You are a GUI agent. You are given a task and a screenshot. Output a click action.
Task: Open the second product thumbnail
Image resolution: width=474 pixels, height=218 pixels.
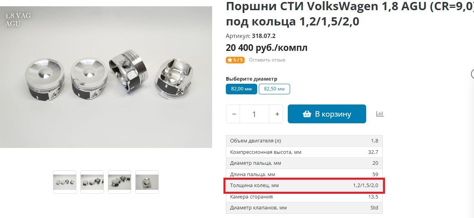click(x=92, y=182)
